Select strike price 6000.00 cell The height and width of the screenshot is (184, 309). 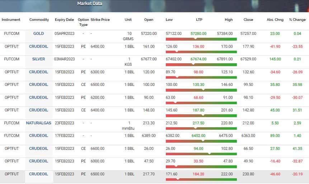coord(98,161)
